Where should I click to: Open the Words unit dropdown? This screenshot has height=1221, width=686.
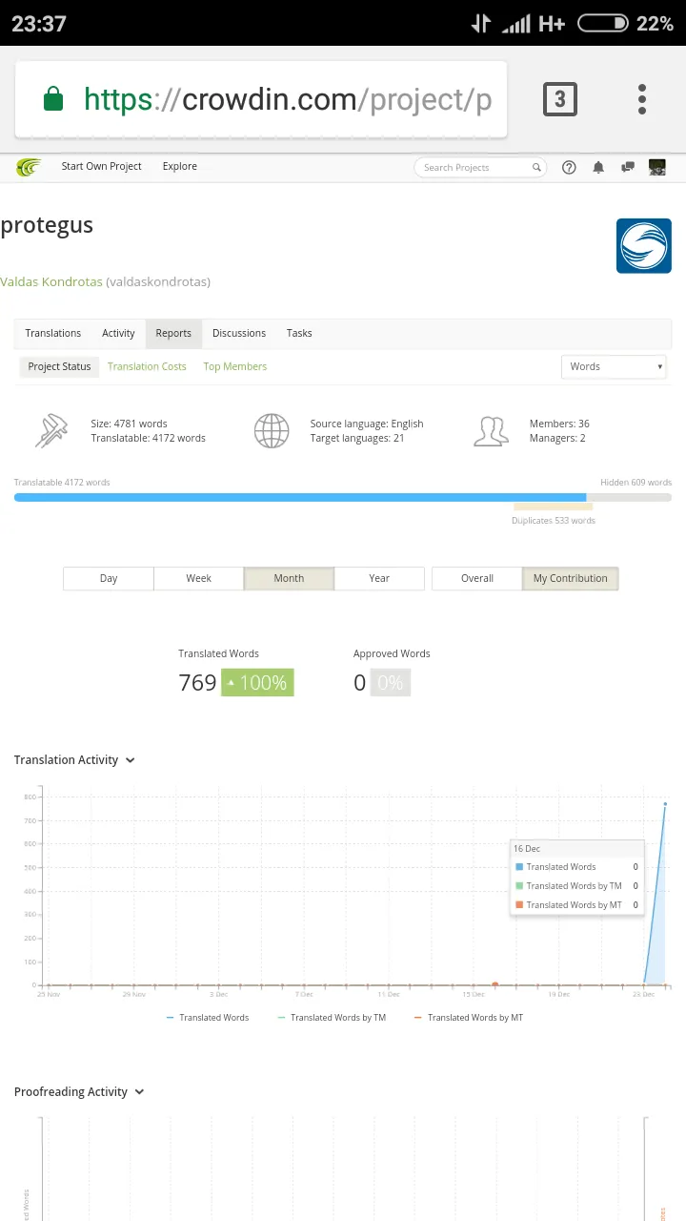pyautogui.click(x=615, y=366)
